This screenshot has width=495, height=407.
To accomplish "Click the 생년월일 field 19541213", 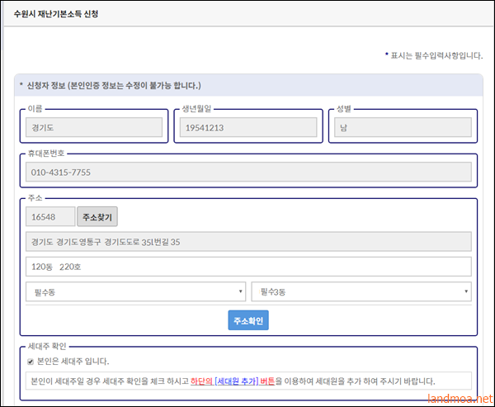I will [x=248, y=127].
